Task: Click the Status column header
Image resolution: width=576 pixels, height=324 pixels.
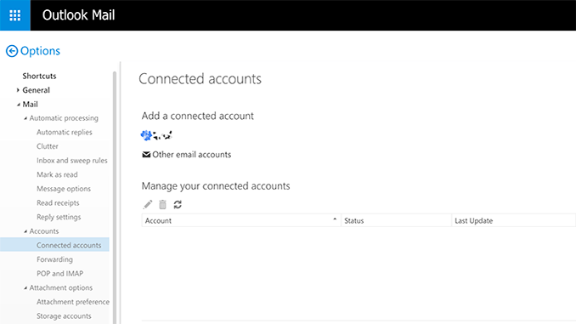Action: pos(397,220)
